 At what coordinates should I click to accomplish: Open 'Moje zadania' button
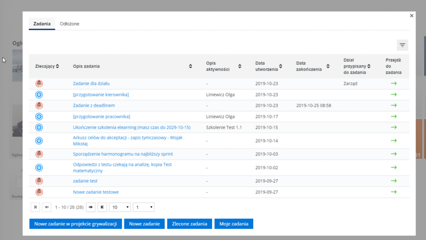[234, 224]
